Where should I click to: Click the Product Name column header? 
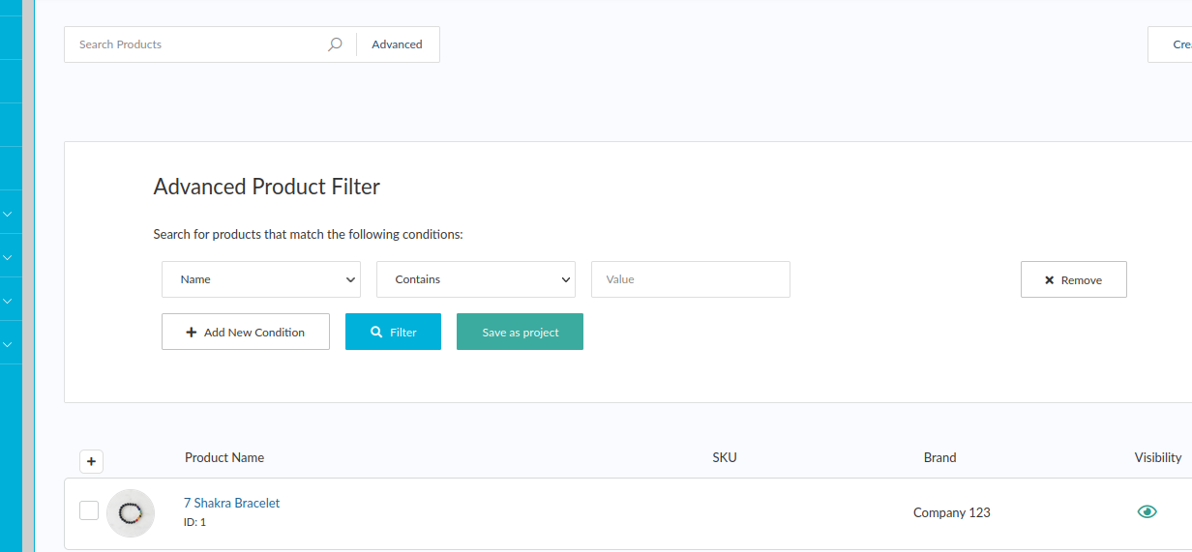[x=224, y=458]
